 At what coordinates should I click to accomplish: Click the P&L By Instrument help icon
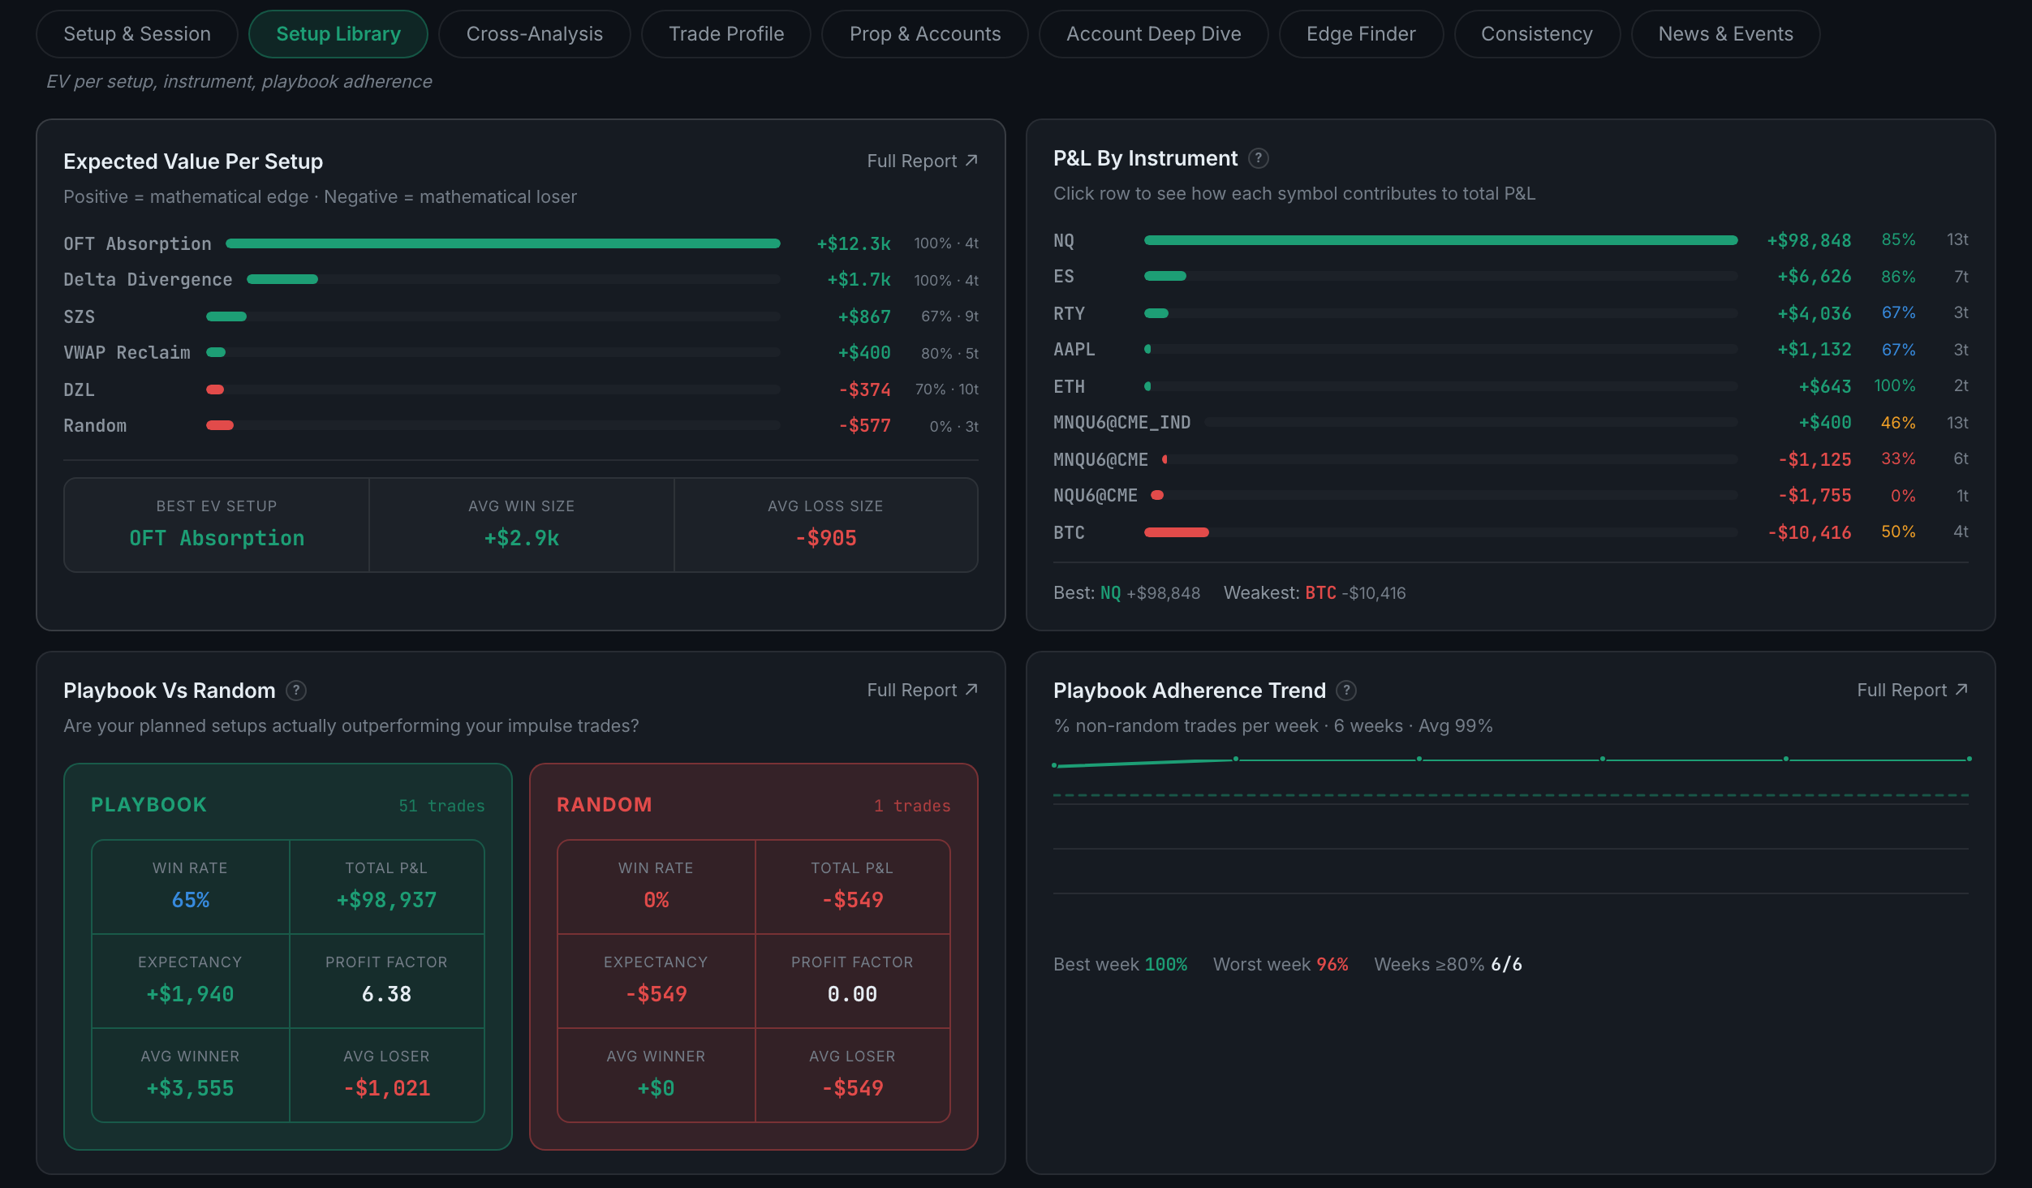(x=1258, y=158)
